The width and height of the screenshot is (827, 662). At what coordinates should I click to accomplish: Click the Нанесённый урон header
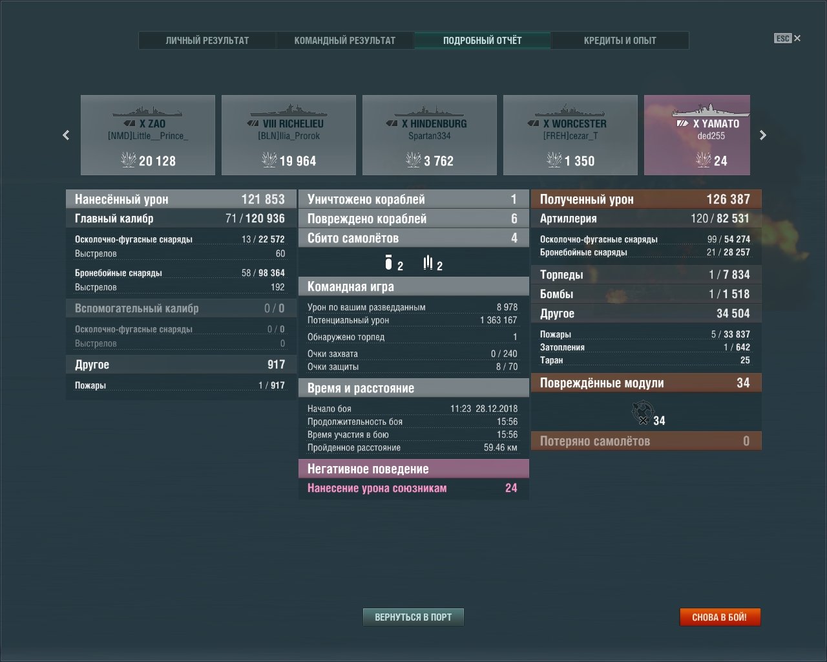pos(180,199)
